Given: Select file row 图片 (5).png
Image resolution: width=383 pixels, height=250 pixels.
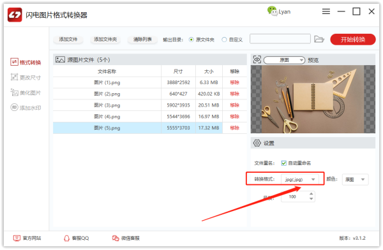Looking at the screenshot, I should pyautogui.click(x=150, y=128).
